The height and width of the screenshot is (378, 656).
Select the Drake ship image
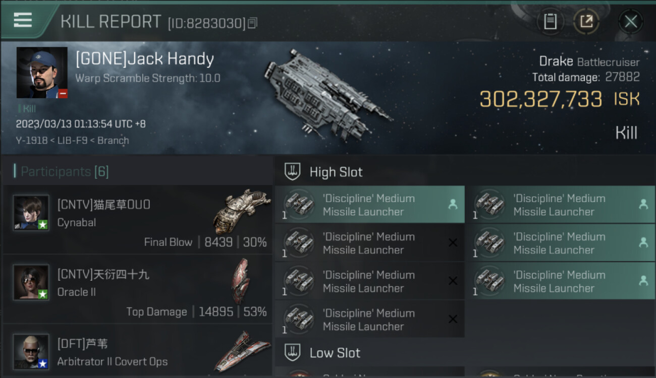click(x=328, y=94)
